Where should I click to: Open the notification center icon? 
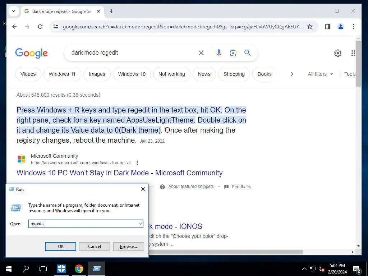coord(357,269)
